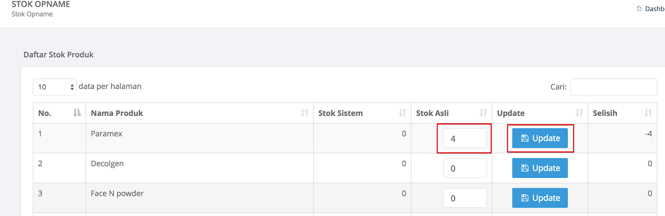This screenshot has width=665, height=216.
Task: Sort the Stok Asli column
Action: pyautogui.click(x=483, y=113)
